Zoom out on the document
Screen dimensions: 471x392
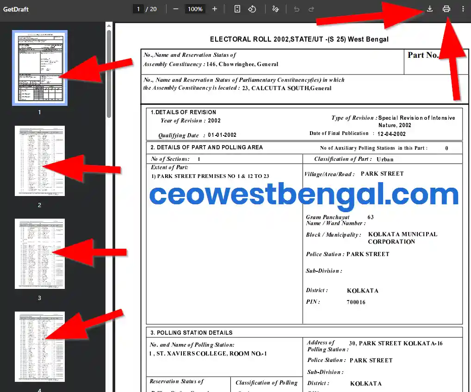176,9
